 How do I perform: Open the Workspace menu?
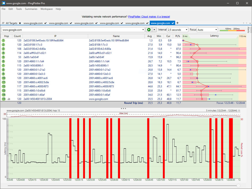pyautogui.click(x=46, y=9)
